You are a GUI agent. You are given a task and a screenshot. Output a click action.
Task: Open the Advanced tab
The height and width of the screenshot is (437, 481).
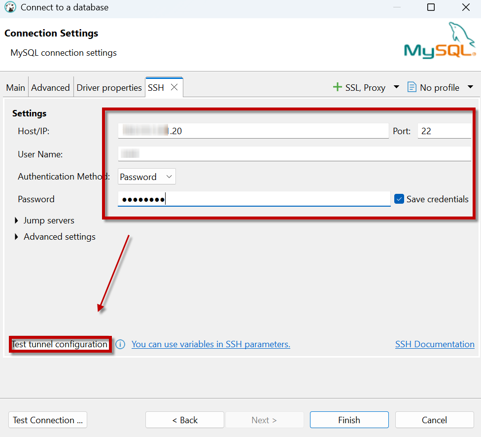[x=50, y=88]
